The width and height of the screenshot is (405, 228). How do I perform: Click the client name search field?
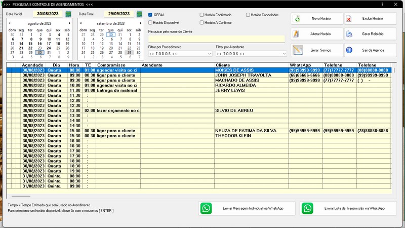pos(216,39)
